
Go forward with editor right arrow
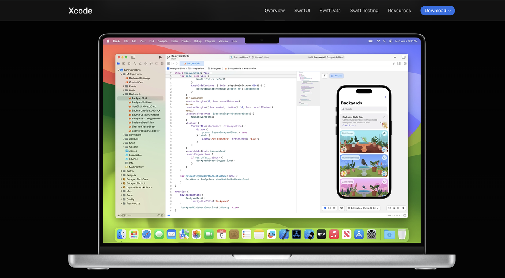click(177, 63)
